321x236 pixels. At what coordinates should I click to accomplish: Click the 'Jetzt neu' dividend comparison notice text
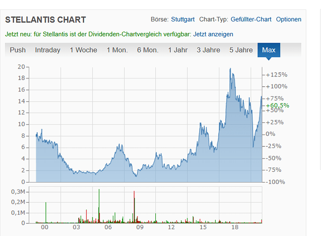(98, 34)
